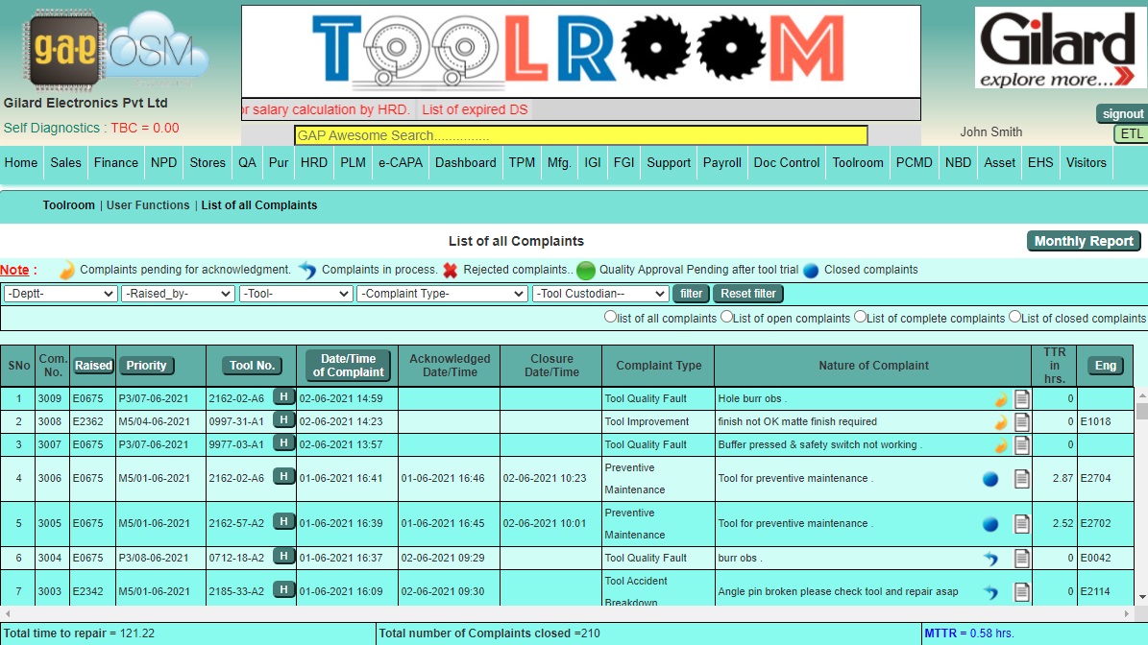Screen dimensions: 1148x645
Task: Open document icon for complaint 3005
Action: [1022, 524]
